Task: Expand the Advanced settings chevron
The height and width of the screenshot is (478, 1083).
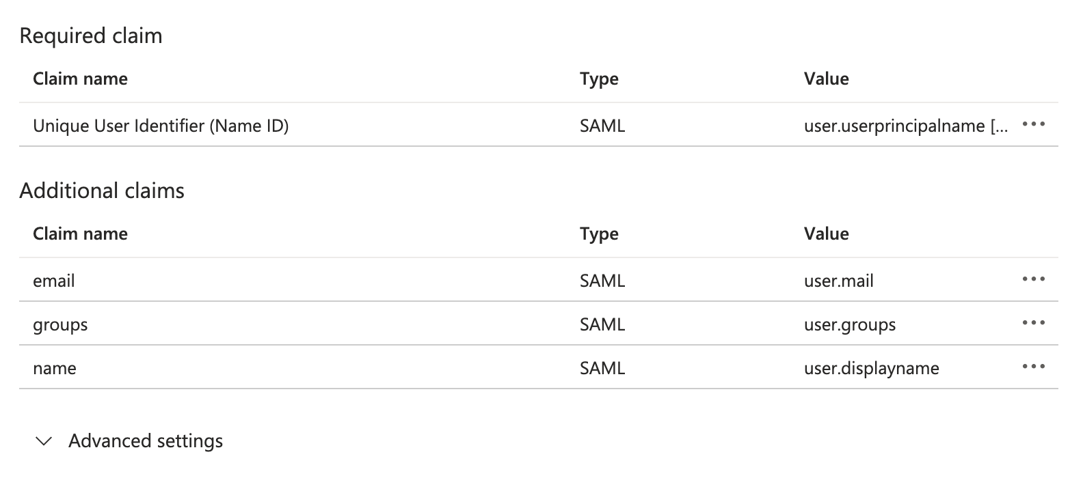Action: pos(44,442)
